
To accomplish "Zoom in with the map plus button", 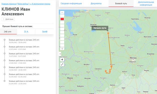I will pos(62,49).
